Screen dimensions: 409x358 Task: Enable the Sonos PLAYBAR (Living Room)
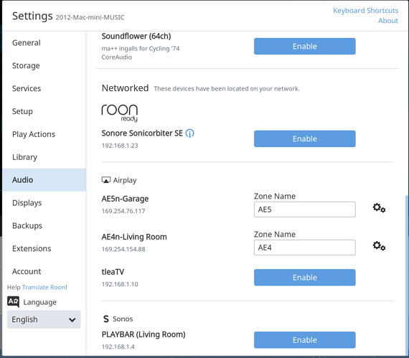point(305,340)
